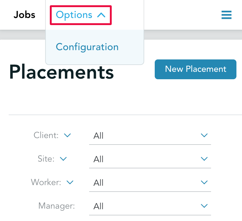Click the Client: filter label text
Viewport: 242px width, 221px height.
click(46, 135)
